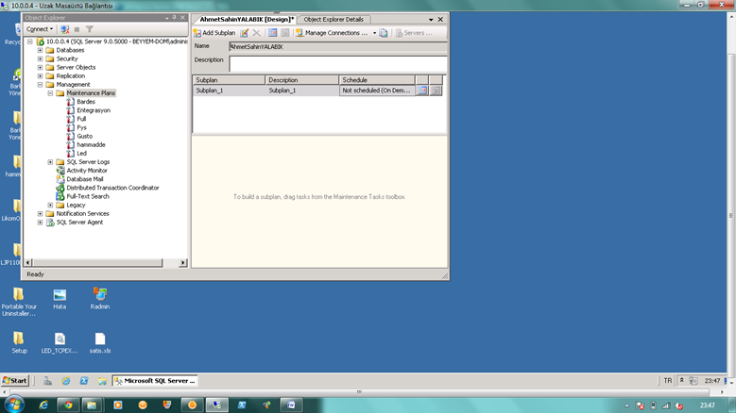The height and width of the screenshot is (413, 736).
Task: Click the Stop icon in Object Explorer toolbar
Action: pyautogui.click(x=77, y=29)
